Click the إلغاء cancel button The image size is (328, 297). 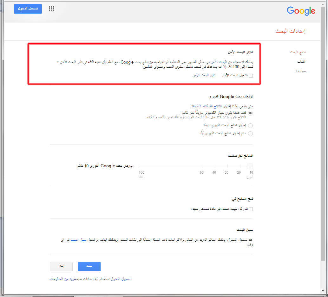coord(61,267)
